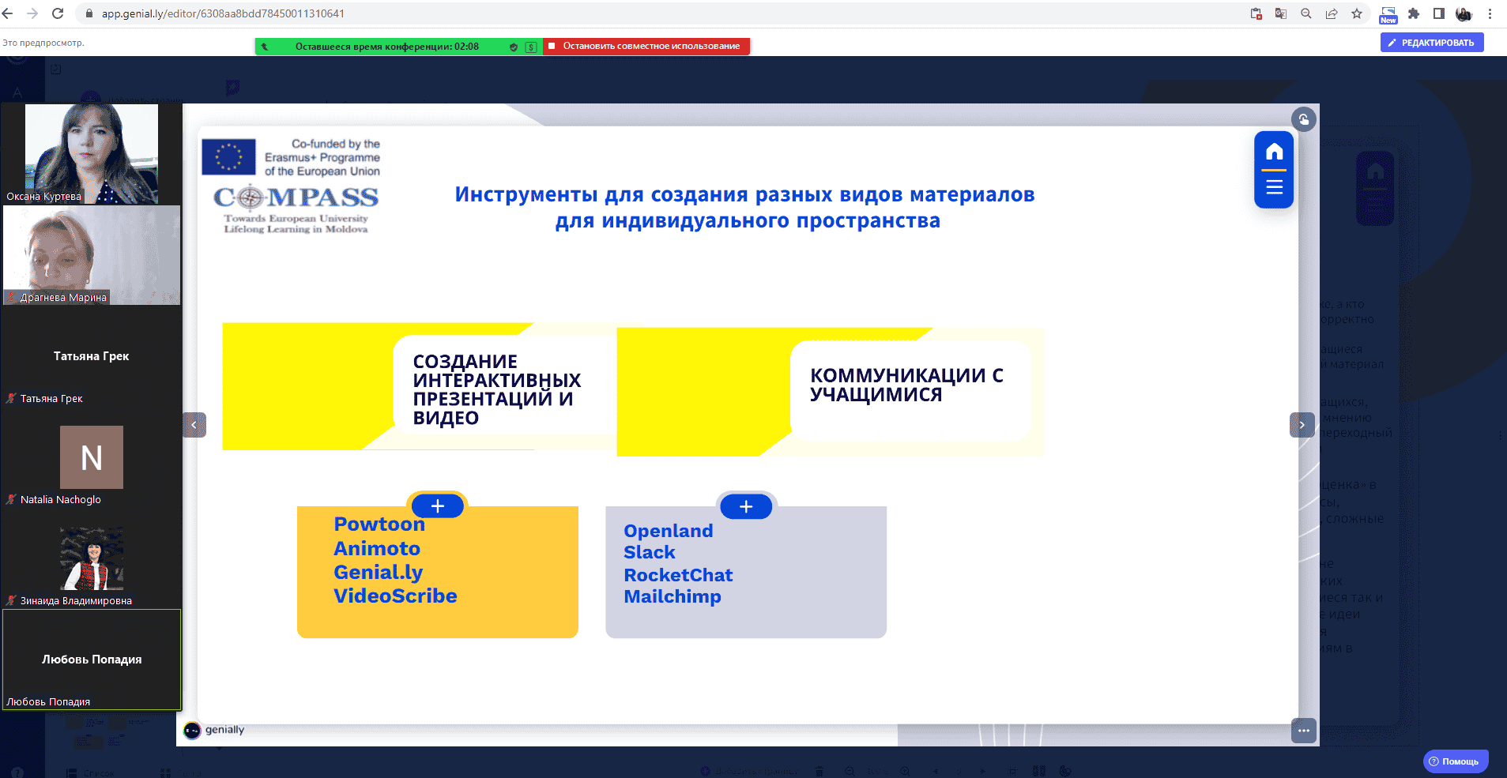Open the slide index menu icon
The height and width of the screenshot is (778, 1507).
point(1274,187)
